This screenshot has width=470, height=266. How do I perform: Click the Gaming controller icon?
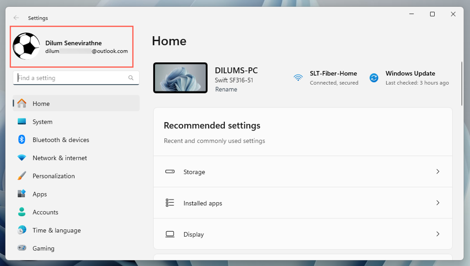(x=22, y=248)
